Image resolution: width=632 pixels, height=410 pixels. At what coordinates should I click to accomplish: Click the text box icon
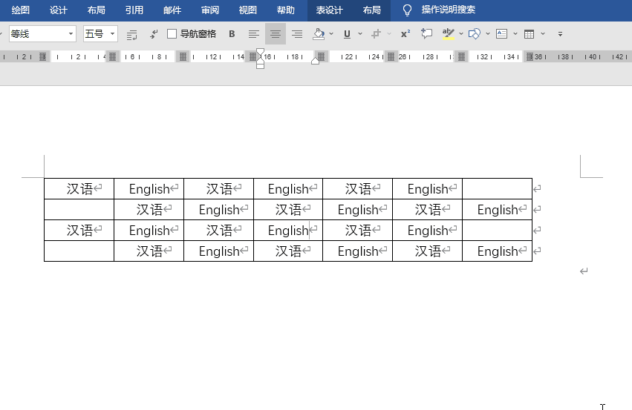[502, 34]
